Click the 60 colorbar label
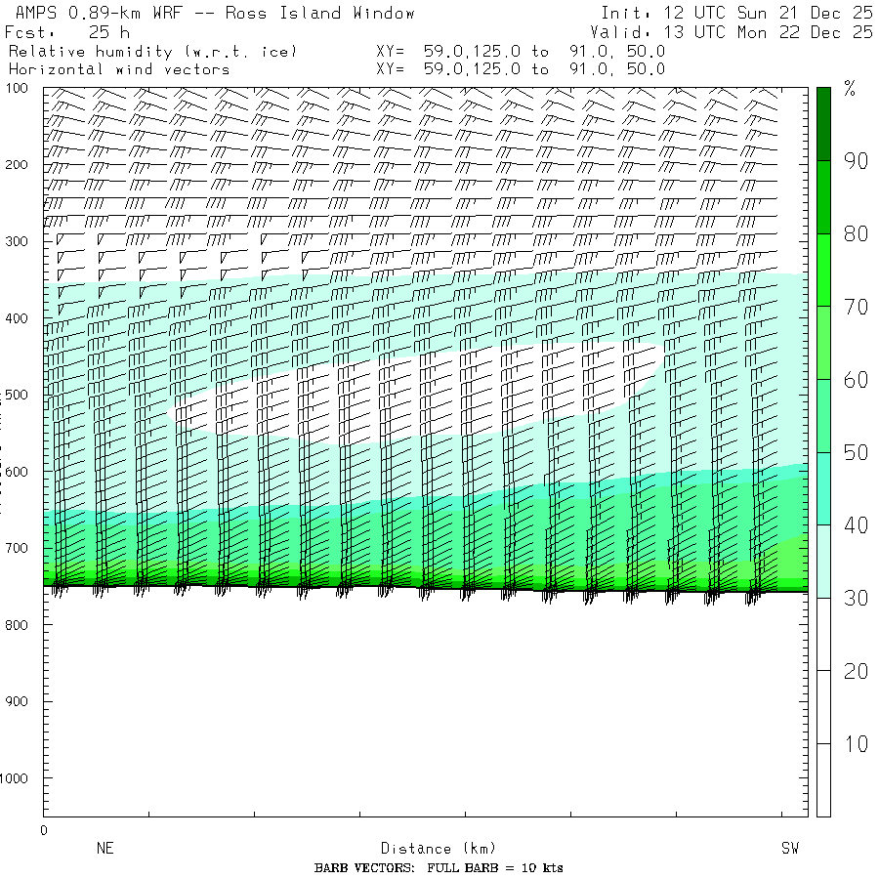Screen dimensions: 879x879 tap(856, 380)
